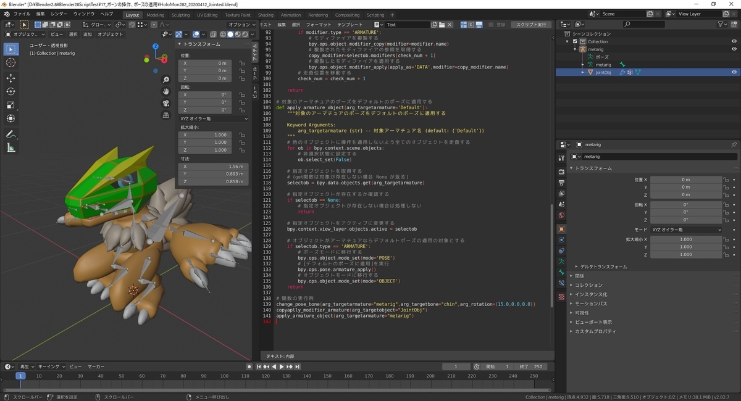Click the open text file folder icon

click(442, 25)
